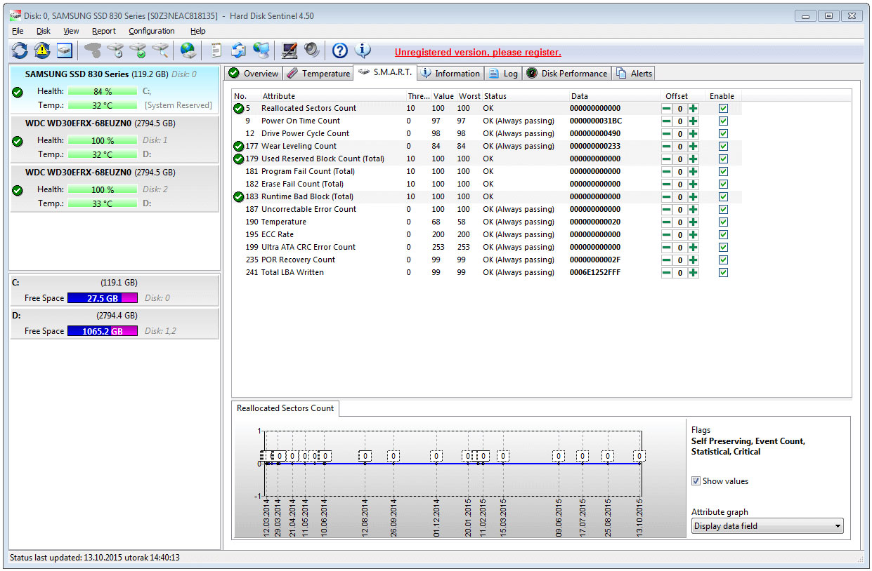Open the Attribute graph dropdown

coord(767,526)
